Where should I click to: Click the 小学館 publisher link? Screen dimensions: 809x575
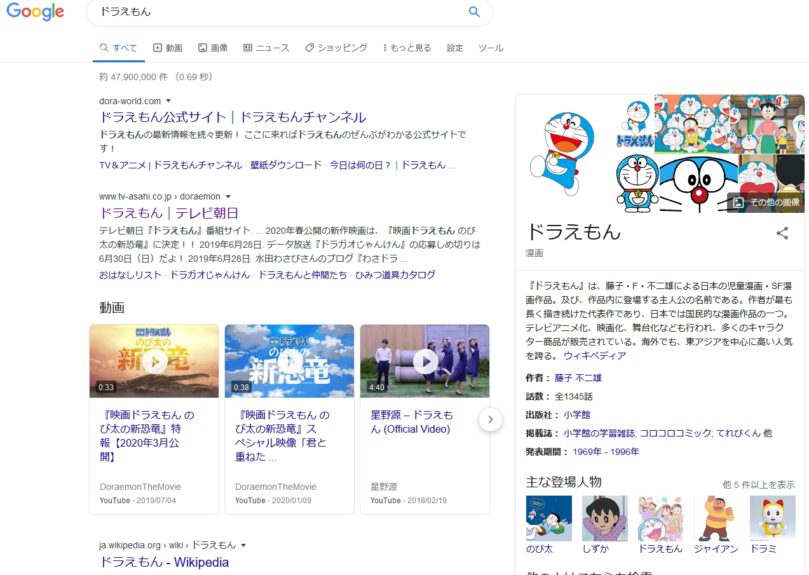point(577,415)
